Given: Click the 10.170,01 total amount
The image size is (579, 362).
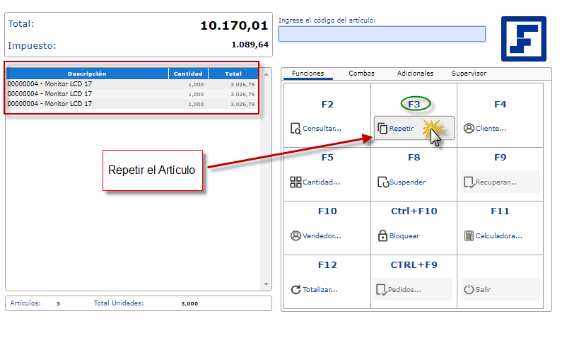Looking at the screenshot, I should pos(234,25).
